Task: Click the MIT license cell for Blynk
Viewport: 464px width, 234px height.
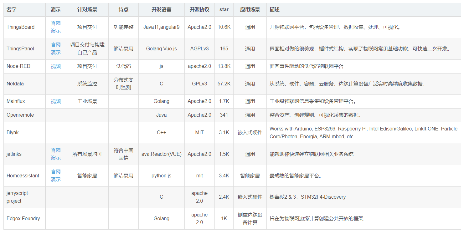Action: 199,133
